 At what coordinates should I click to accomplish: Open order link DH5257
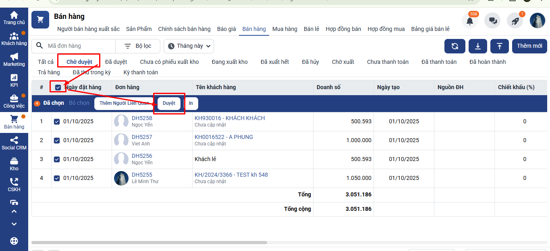pyautogui.click(x=142, y=137)
